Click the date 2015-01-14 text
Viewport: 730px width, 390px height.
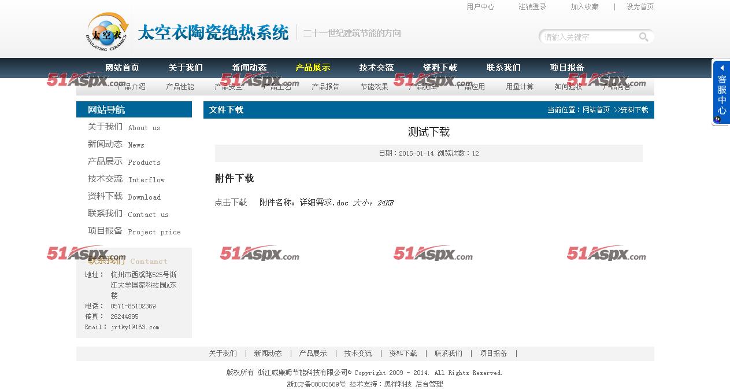tap(416, 153)
